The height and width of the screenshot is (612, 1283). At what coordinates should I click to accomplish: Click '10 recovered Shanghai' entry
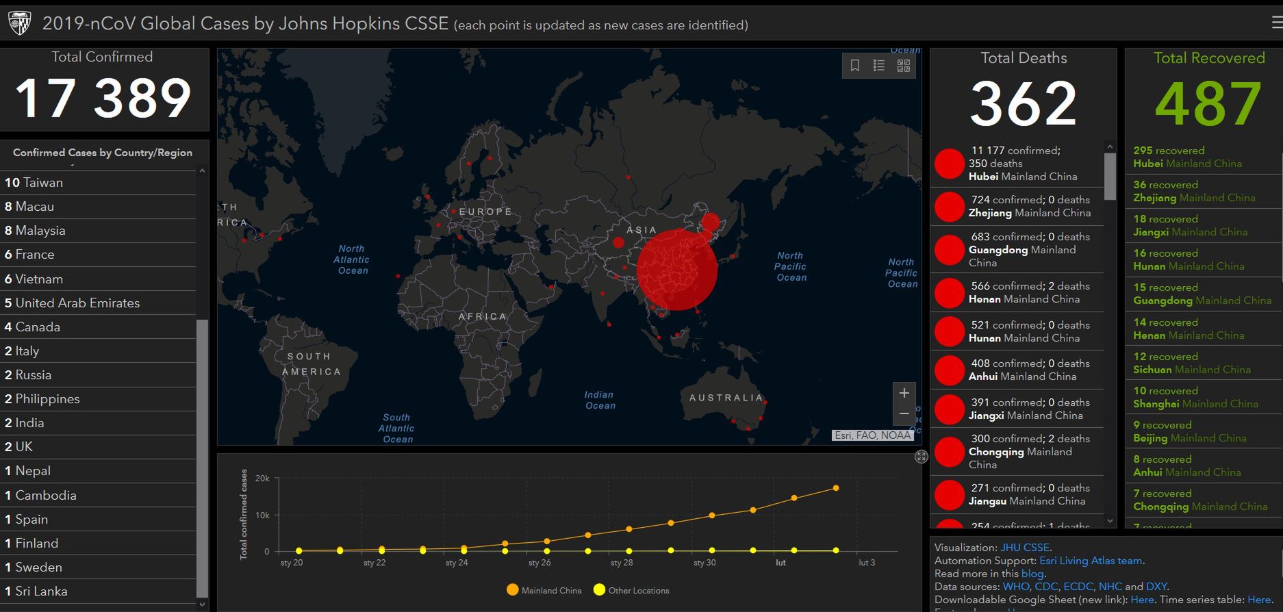pyautogui.click(x=1204, y=397)
